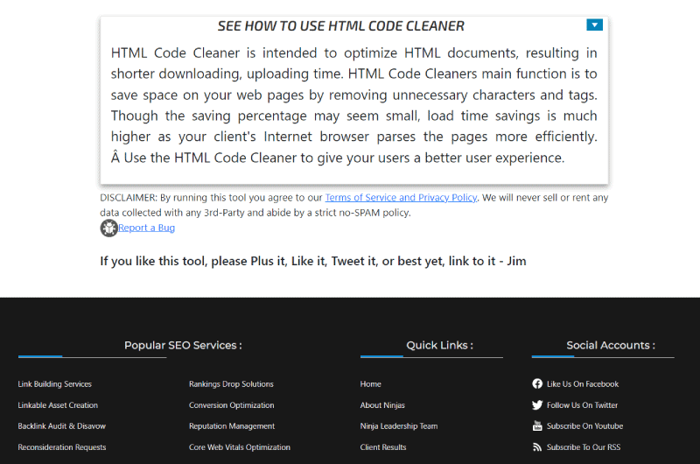View Ninja Leadership Team

(399, 426)
